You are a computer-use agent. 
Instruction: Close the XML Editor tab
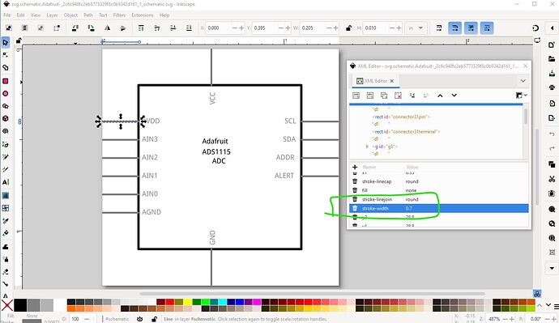tap(392, 81)
